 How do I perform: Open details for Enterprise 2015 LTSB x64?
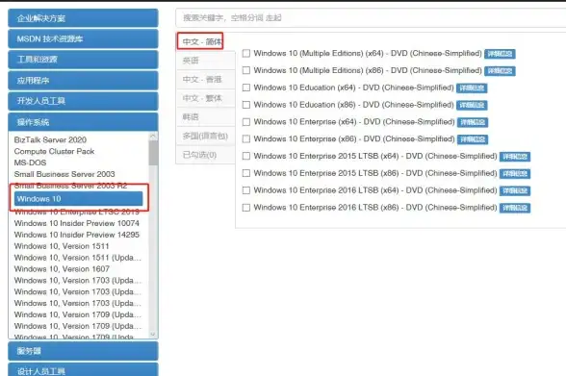coord(515,157)
